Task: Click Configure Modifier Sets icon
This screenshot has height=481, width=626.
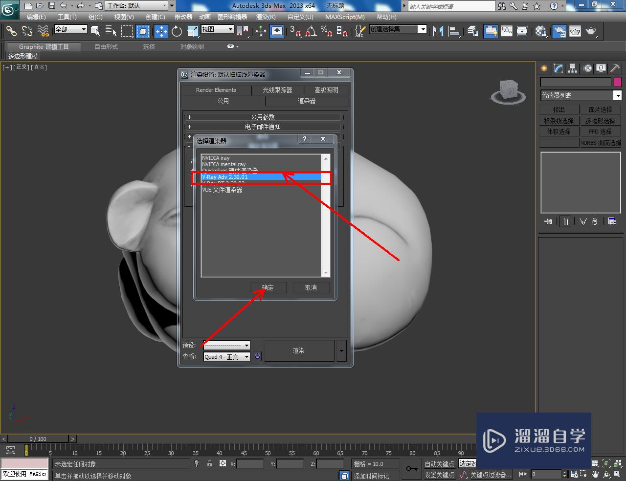Action: click(x=612, y=221)
